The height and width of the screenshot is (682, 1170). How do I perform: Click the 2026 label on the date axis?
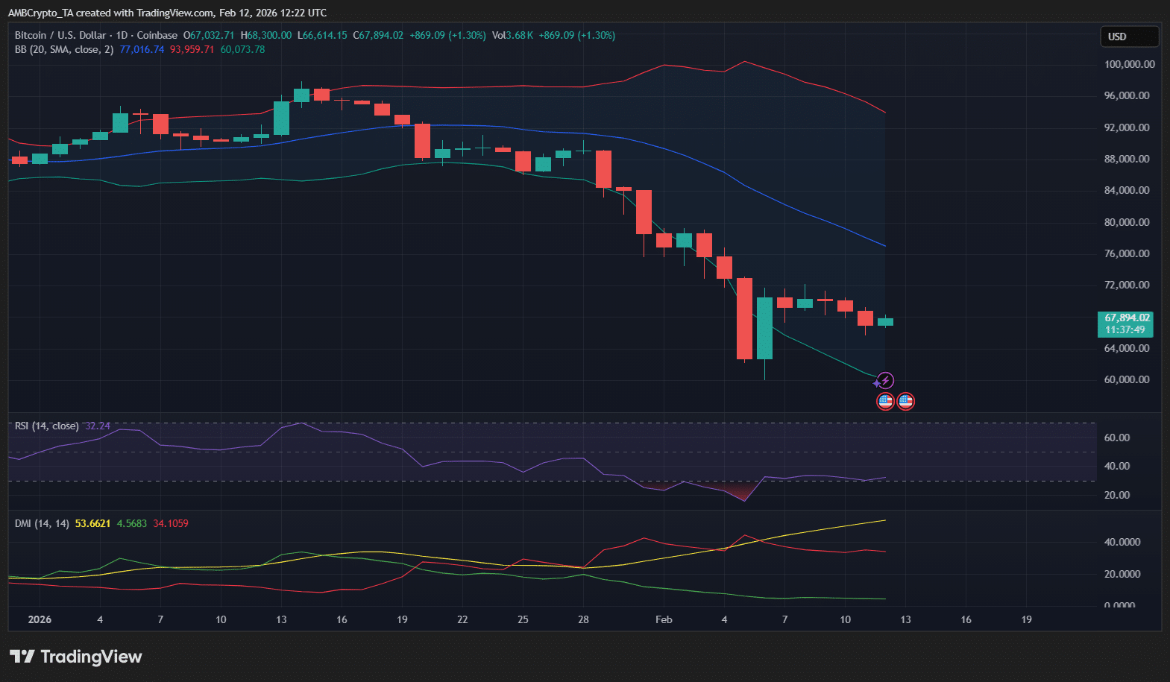40,619
